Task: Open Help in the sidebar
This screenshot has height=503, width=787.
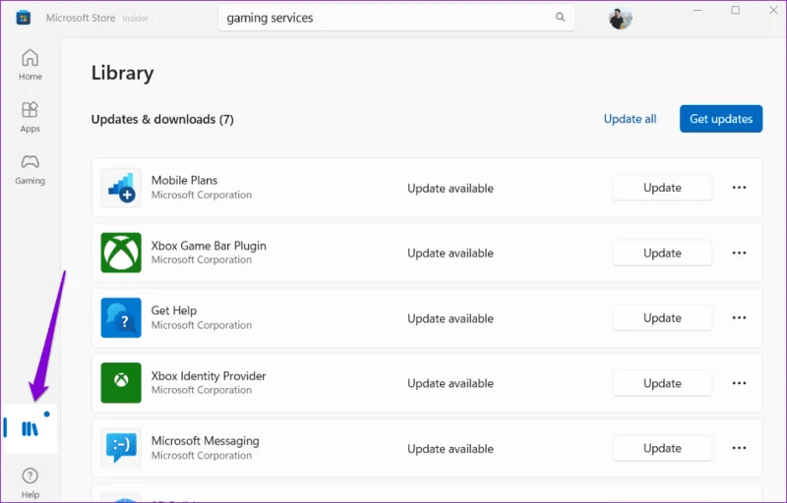Action: [30, 483]
